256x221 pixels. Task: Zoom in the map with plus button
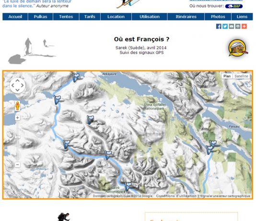coord(17,118)
